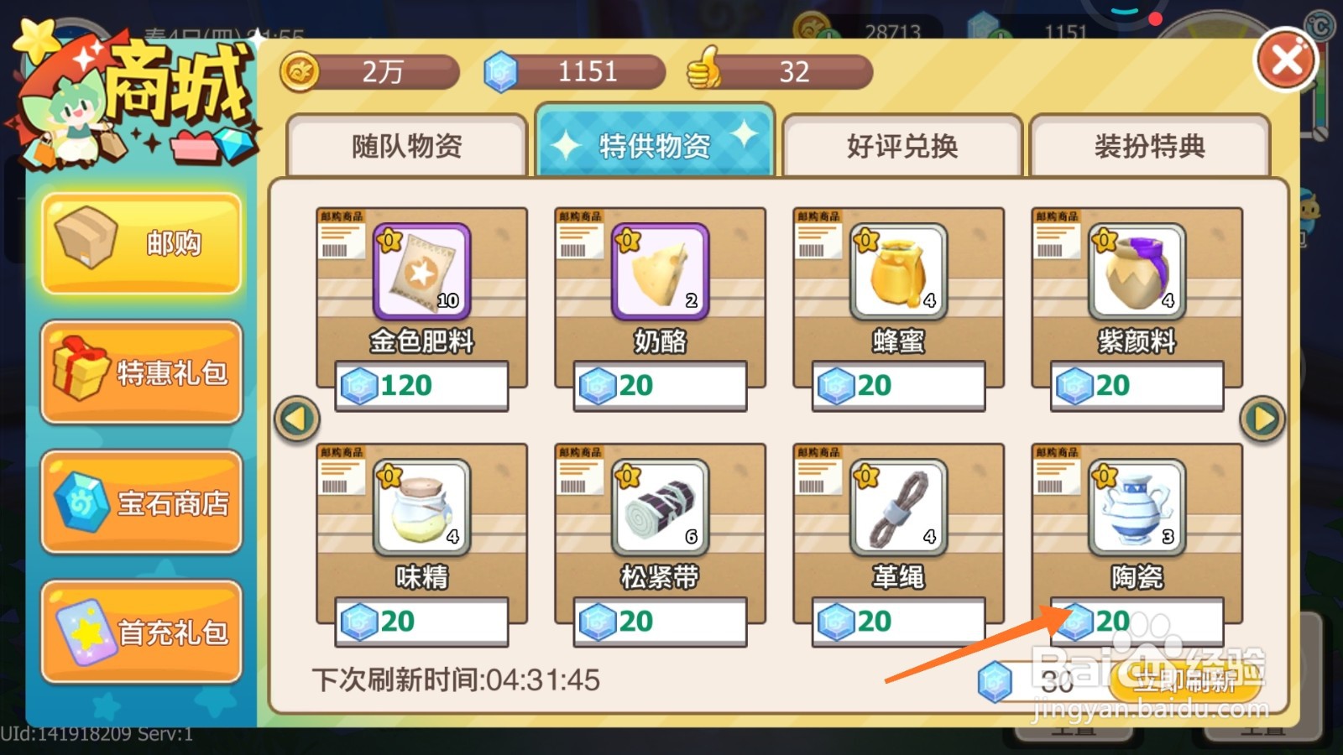Switch to the 随队物资 tab
This screenshot has width=1343, height=755.
pyautogui.click(x=407, y=146)
